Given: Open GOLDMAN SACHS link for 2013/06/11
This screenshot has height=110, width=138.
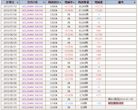Looking at the screenshot, I should coord(32,71).
